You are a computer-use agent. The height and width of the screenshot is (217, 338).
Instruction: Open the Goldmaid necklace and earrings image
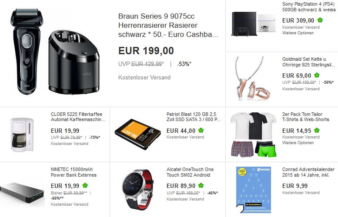click(x=253, y=78)
